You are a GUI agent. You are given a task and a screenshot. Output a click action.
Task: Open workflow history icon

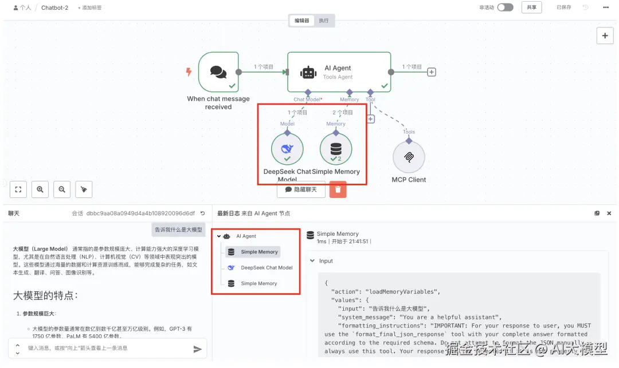[x=585, y=7]
